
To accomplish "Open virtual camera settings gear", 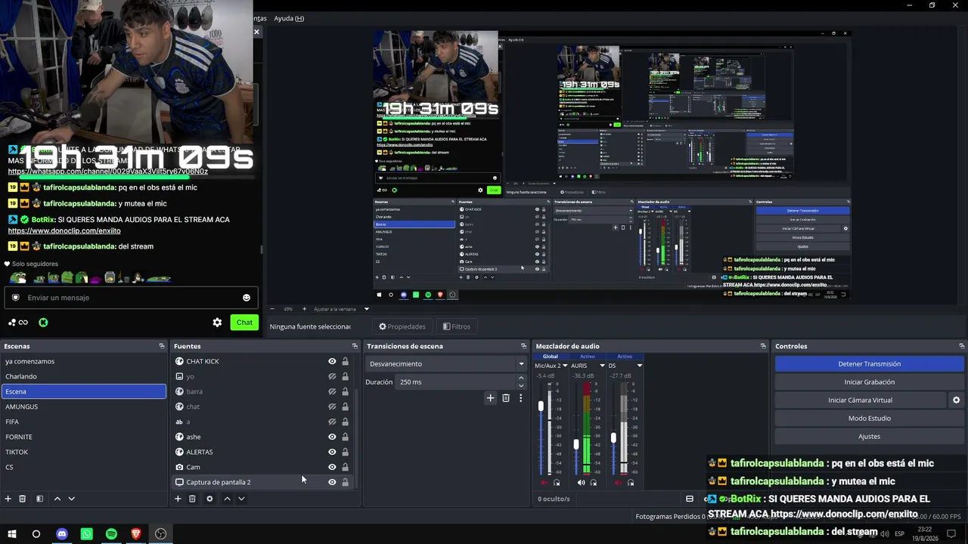I will coord(956,400).
